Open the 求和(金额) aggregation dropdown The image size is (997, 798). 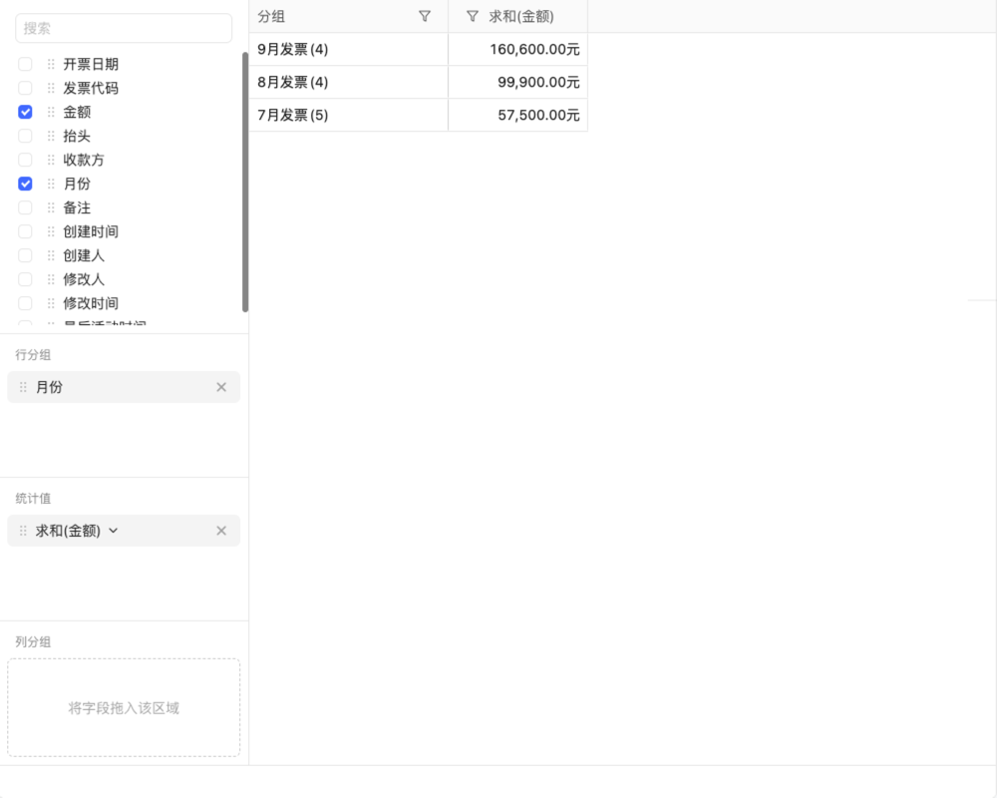[113, 531]
